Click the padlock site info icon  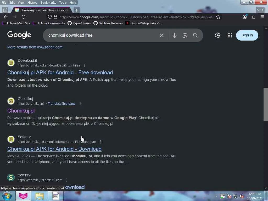click(x=55, y=17)
